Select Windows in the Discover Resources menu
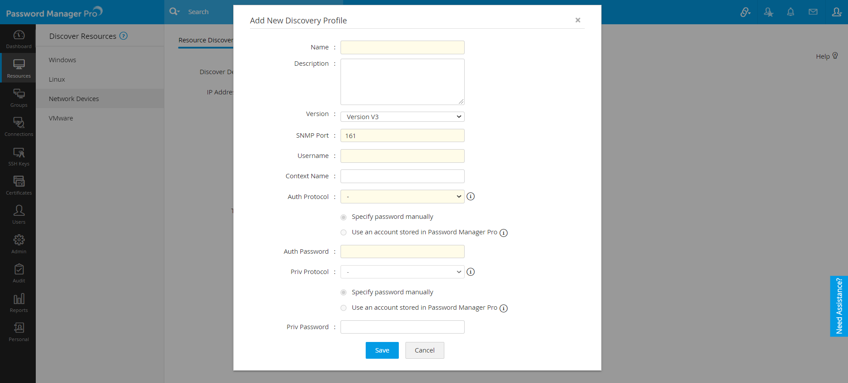 pyautogui.click(x=62, y=60)
